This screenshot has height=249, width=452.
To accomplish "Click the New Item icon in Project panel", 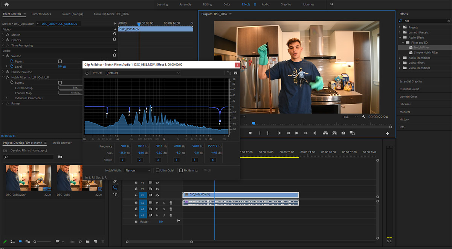I will pos(95,241).
